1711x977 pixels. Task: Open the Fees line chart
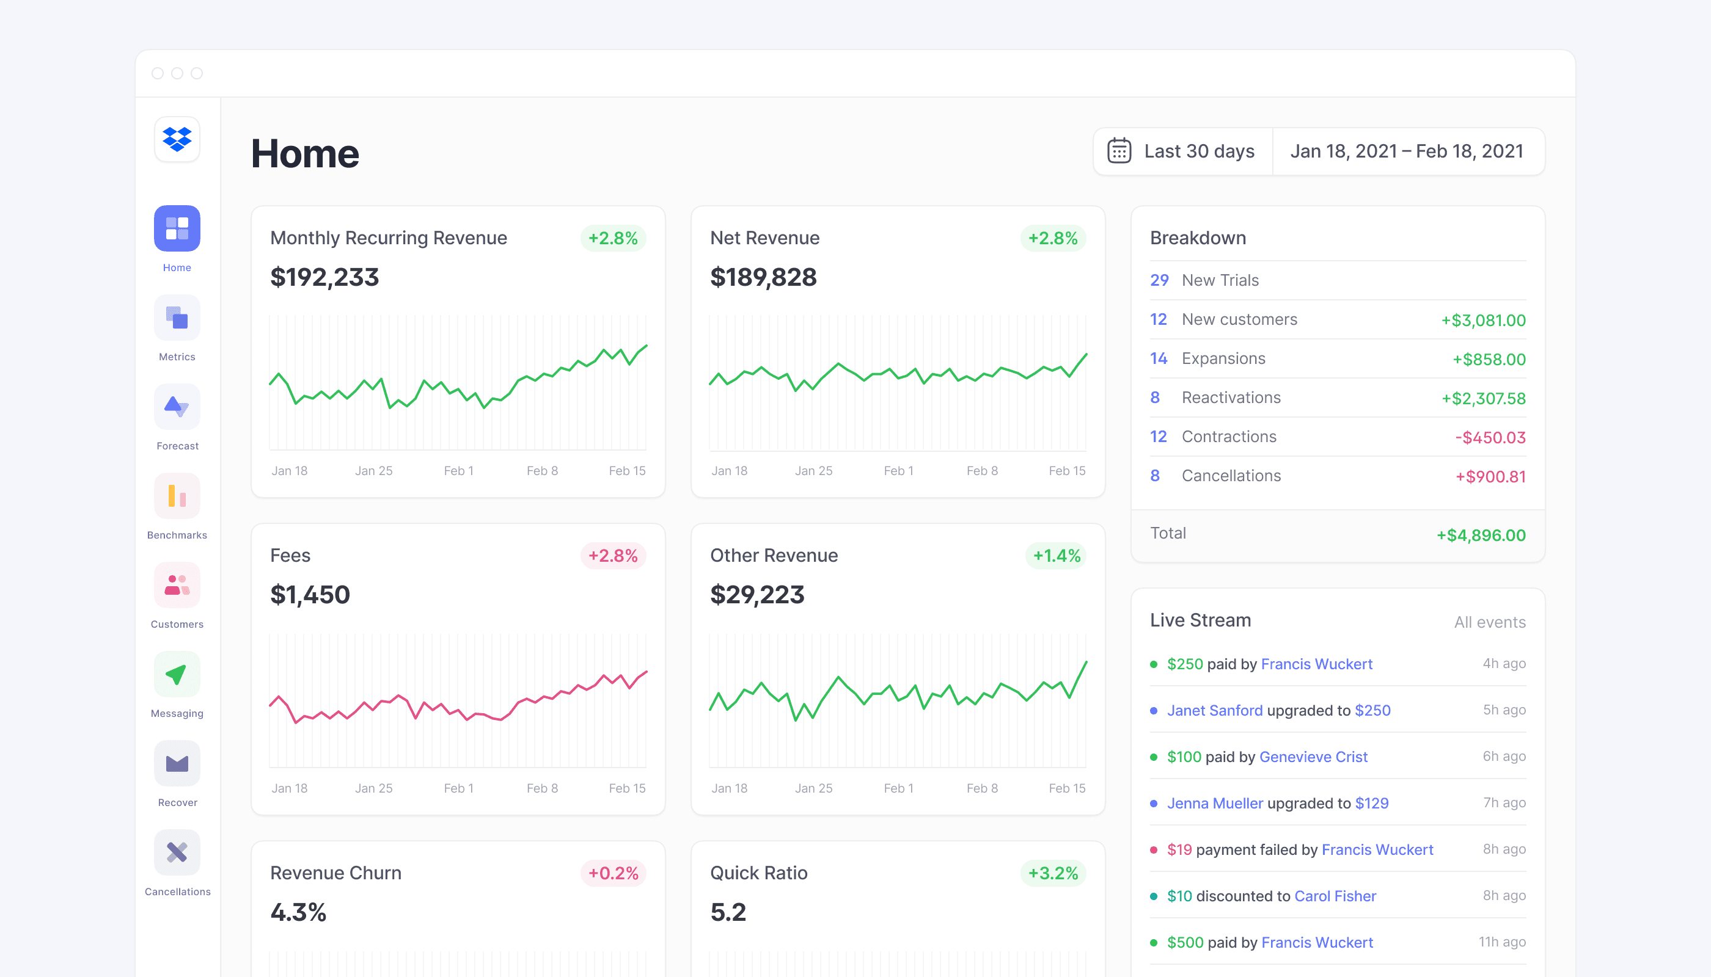click(458, 700)
